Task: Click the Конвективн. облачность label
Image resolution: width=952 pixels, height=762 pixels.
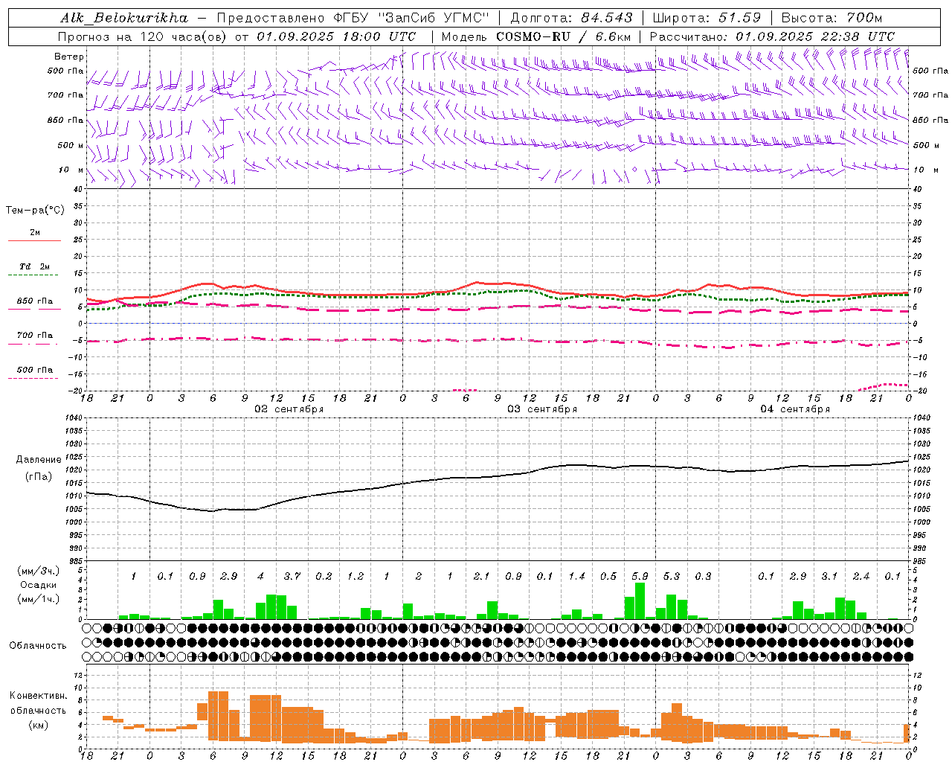Action: pyautogui.click(x=38, y=703)
